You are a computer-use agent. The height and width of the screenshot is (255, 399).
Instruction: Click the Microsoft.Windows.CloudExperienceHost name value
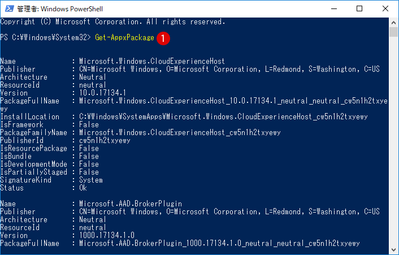pos(152,61)
